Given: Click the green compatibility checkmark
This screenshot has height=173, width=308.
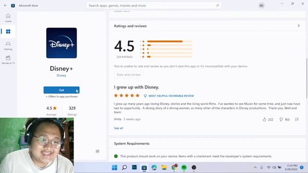Looking at the screenshot, I should point(116,156).
